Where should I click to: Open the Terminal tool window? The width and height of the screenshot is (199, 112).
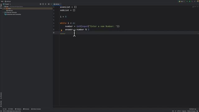26,109
